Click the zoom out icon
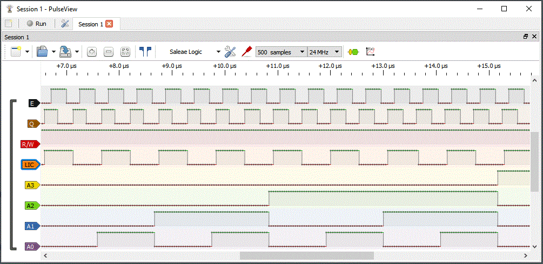The image size is (543, 264). [109, 52]
